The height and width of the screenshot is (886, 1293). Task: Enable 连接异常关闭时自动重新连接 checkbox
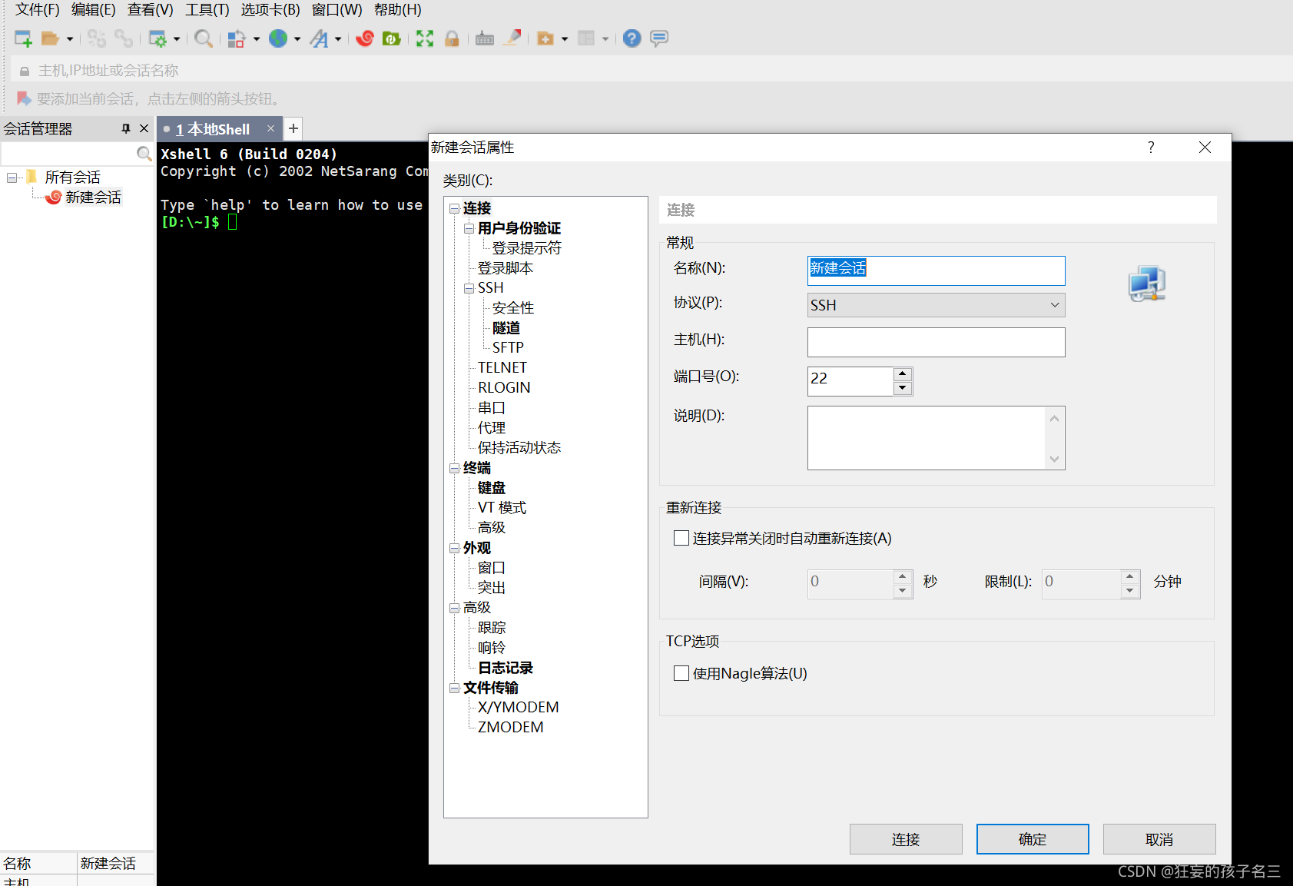pos(681,538)
